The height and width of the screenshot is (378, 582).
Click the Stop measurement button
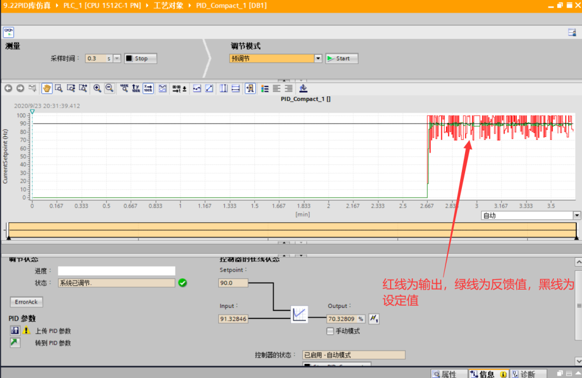pyautogui.click(x=141, y=58)
